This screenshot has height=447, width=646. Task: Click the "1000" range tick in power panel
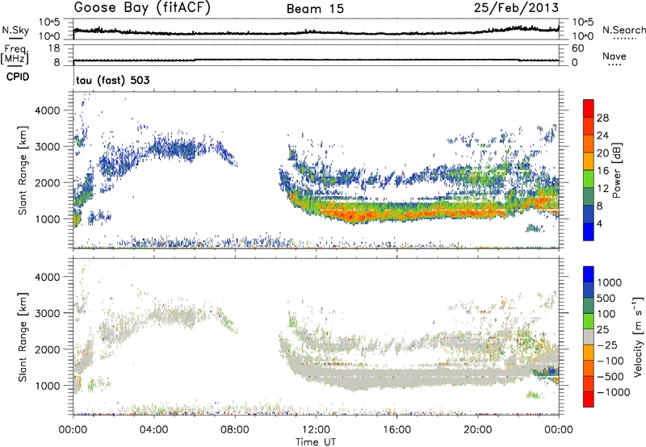(x=47, y=219)
